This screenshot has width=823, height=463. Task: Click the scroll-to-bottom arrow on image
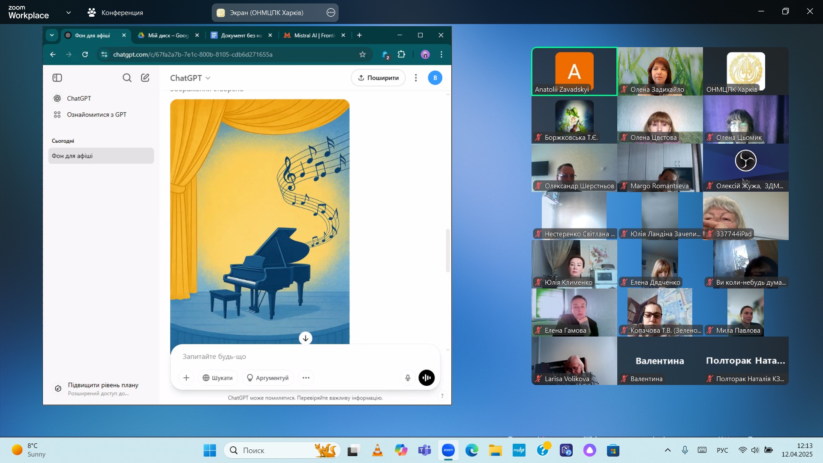305,338
